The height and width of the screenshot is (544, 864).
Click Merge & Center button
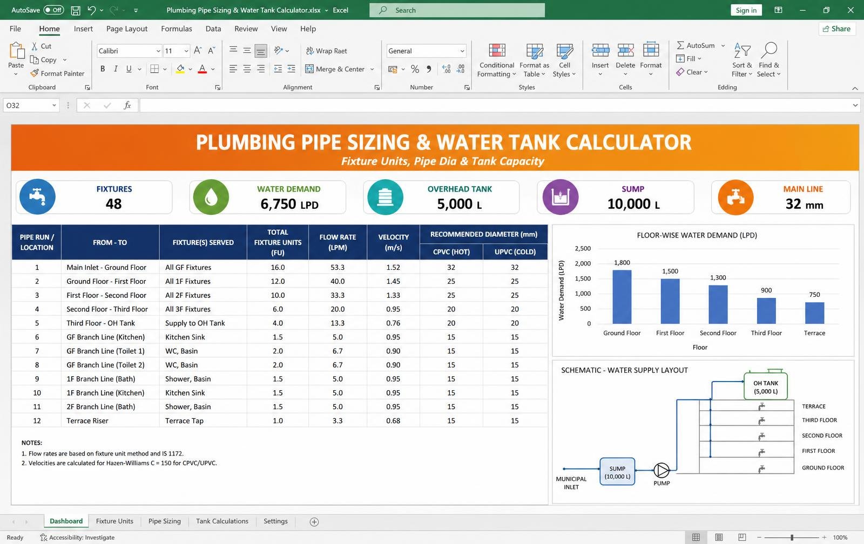[x=335, y=69]
